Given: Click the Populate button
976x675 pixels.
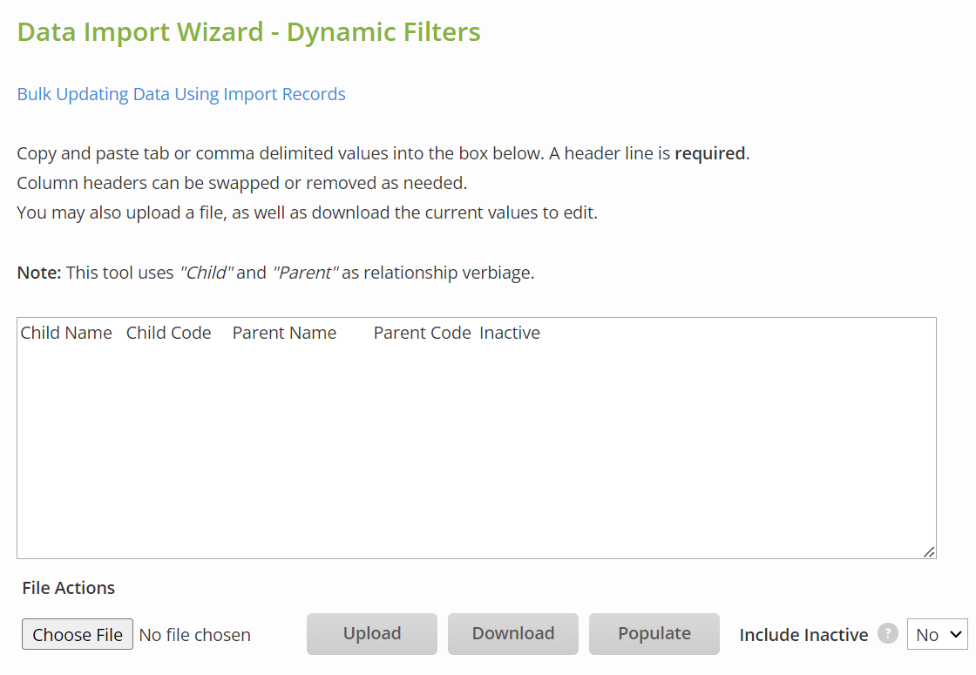Looking at the screenshot, I should [654, 633].
